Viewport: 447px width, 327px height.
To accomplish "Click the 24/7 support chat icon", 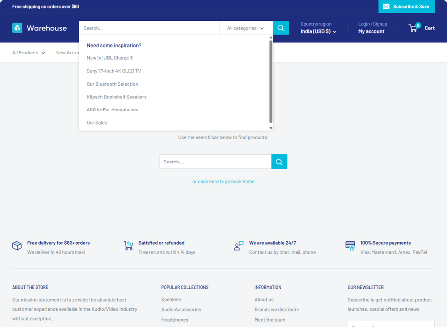I will point(239,246).
